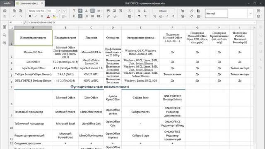Switch to the сравнение офисов document tab
Screen dimensions: 265x149
pyautogui.click(x=29, y=3)
